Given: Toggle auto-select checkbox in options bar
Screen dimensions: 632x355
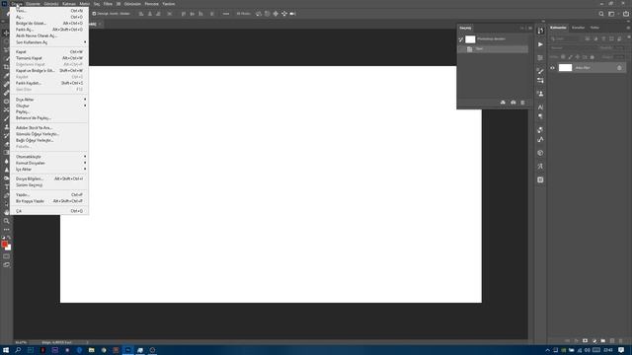Looking at the screenshot, I should (94, 14).
